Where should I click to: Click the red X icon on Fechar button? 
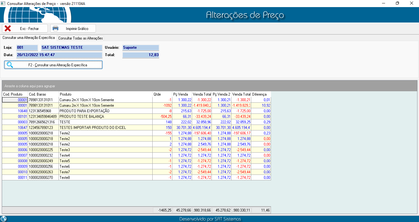point(8,29)
